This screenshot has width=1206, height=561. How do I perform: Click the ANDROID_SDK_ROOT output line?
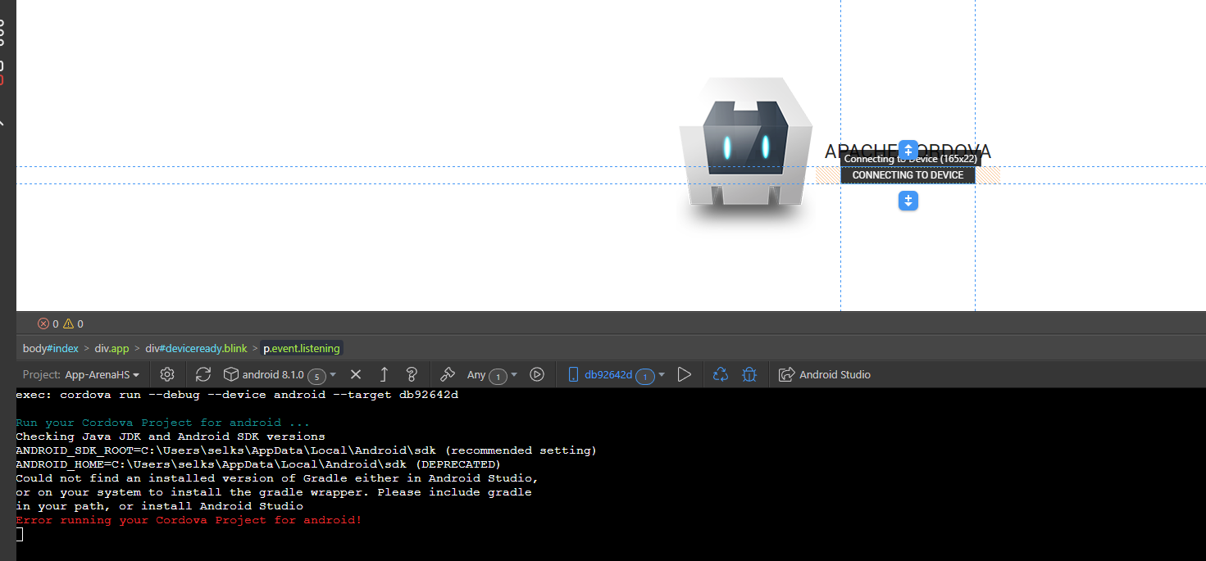[306, 450]
